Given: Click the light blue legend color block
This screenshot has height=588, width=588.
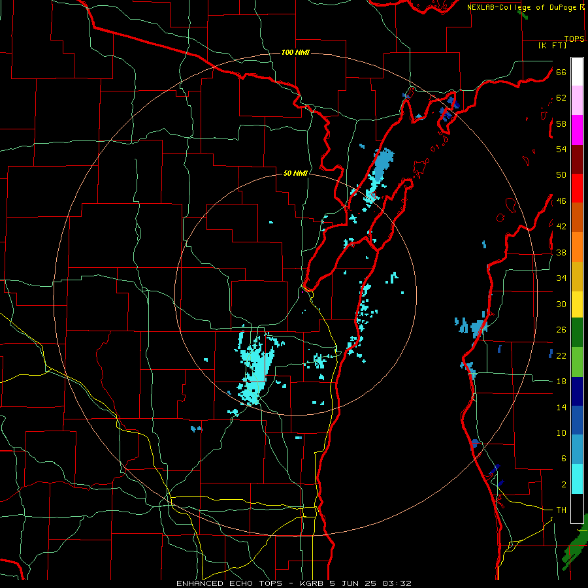Looking at the screenshot, I should click(x=577, y=449).
